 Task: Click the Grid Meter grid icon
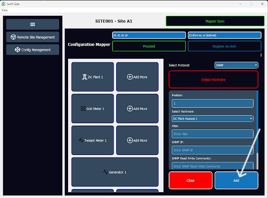(x=83, y=108)
